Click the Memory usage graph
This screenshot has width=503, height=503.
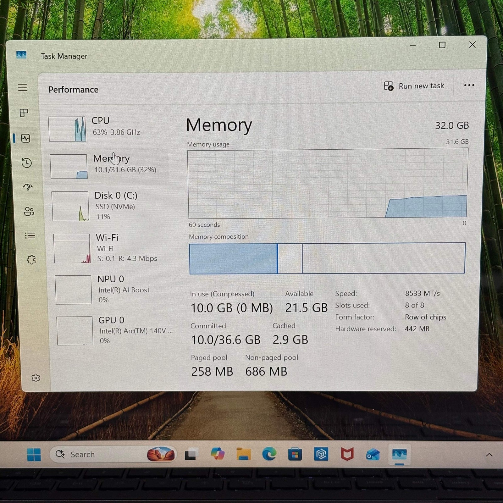328,184
